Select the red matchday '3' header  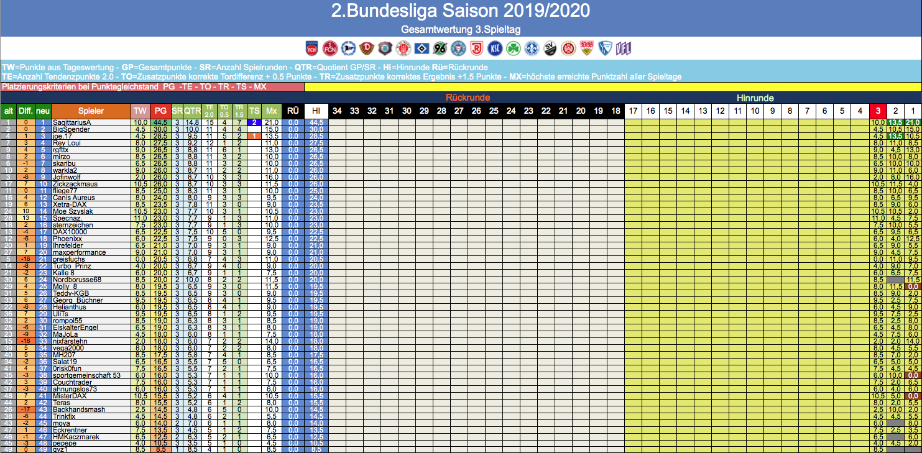pyautogui.click(x=878, y=111)
